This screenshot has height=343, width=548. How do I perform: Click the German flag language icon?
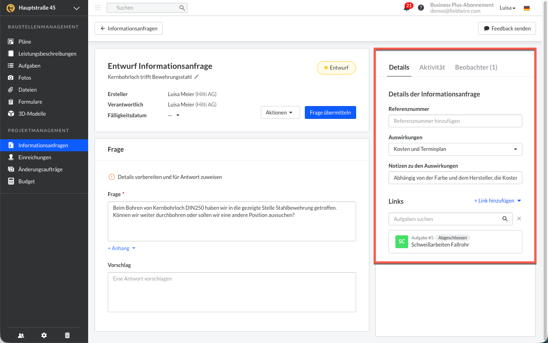point(527,8)
